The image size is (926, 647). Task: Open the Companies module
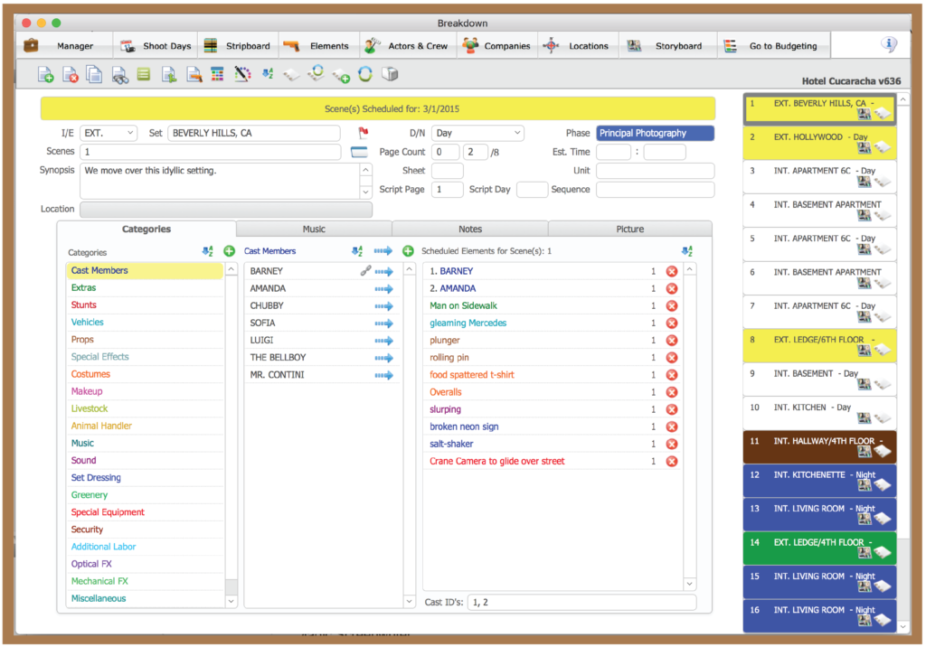coord(497,45)
